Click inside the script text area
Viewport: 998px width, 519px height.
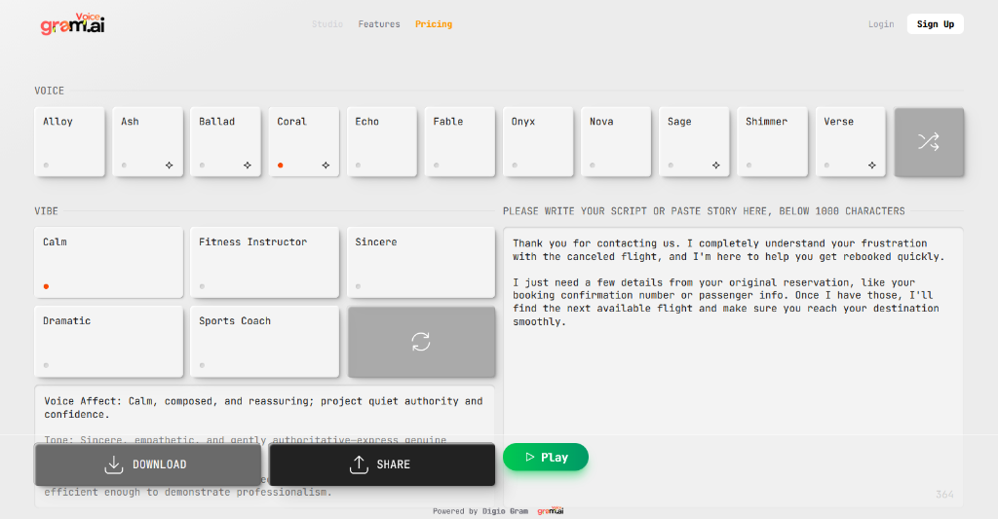(x=732, y=389)
